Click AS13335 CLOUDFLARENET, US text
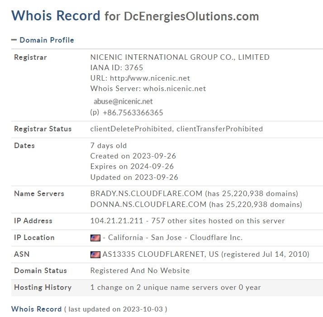 161,254
